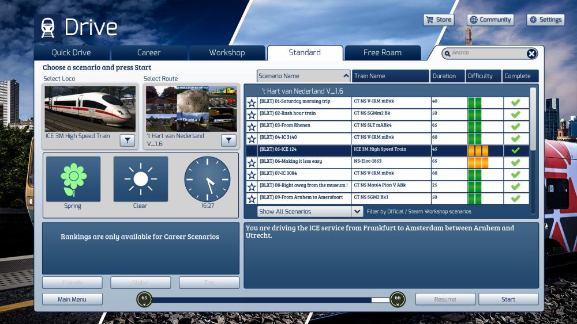Open the Select Loco filter dropdown
The image size is (577, 324).
(128, 140)
